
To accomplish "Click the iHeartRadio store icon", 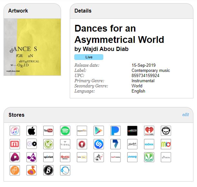I will (x=149, y=131).
